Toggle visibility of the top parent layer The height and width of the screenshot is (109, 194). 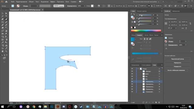132,69
